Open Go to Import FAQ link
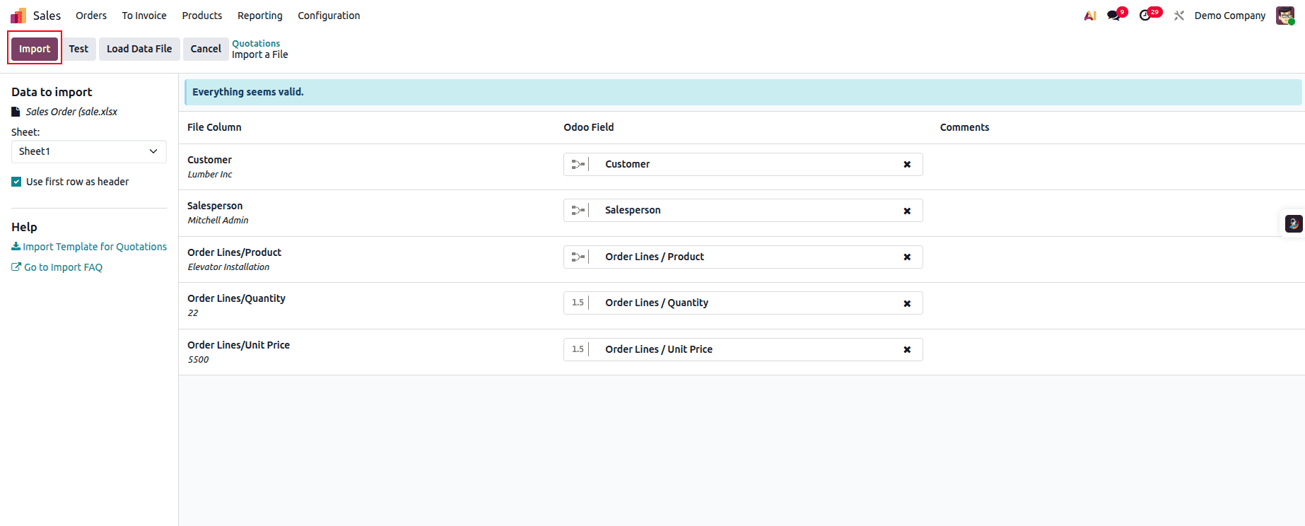The width and height of the screenshot is (1305, 526). coord(57,267)
